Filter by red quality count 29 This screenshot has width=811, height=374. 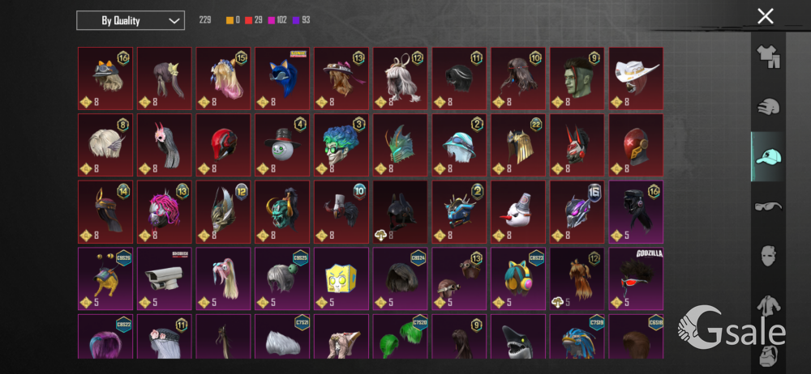tap(253, 20)
